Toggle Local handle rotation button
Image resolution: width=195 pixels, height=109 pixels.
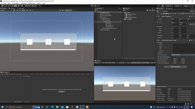point(34,6)
